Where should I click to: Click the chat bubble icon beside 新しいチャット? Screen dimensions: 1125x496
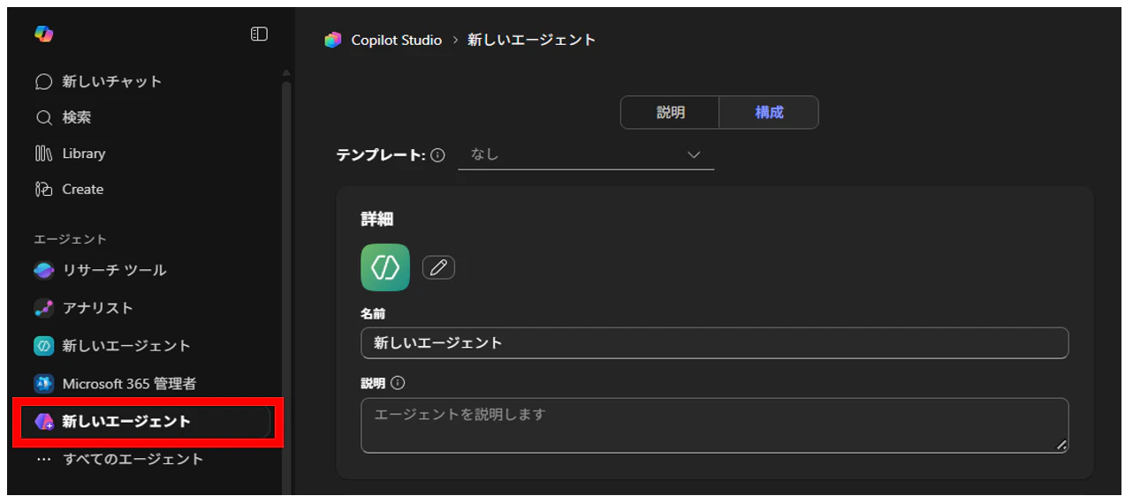click(44, 82)
